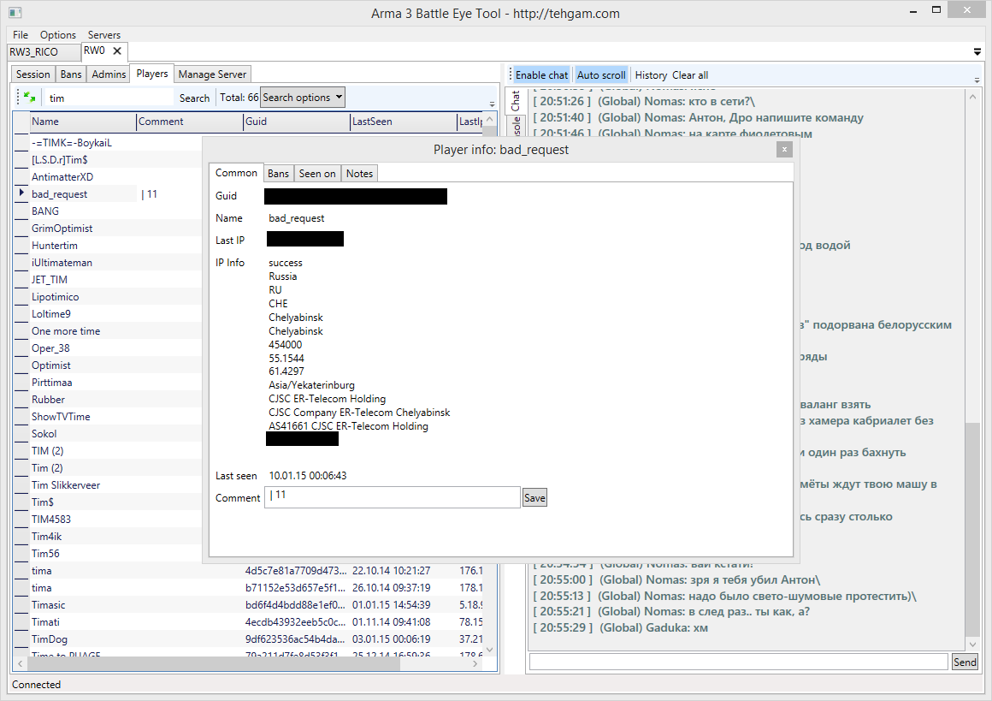Viewport: 992px width, 701px height.
Task: Toggle Enable chat
Action: click(541, 75)
